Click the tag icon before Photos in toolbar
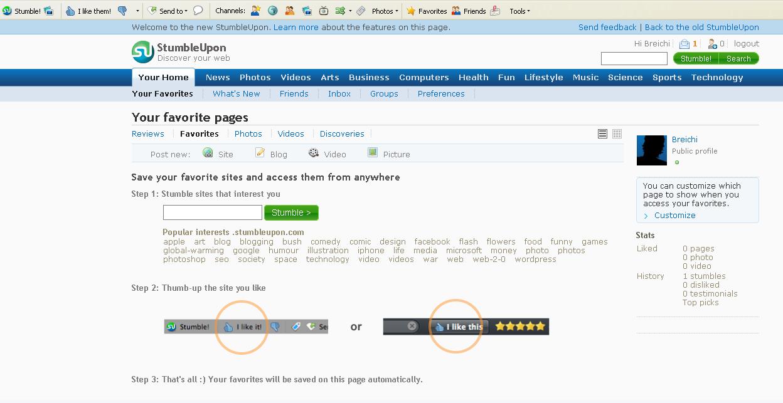Viewport: 783px width, 403px height. (x=362, y=11)
